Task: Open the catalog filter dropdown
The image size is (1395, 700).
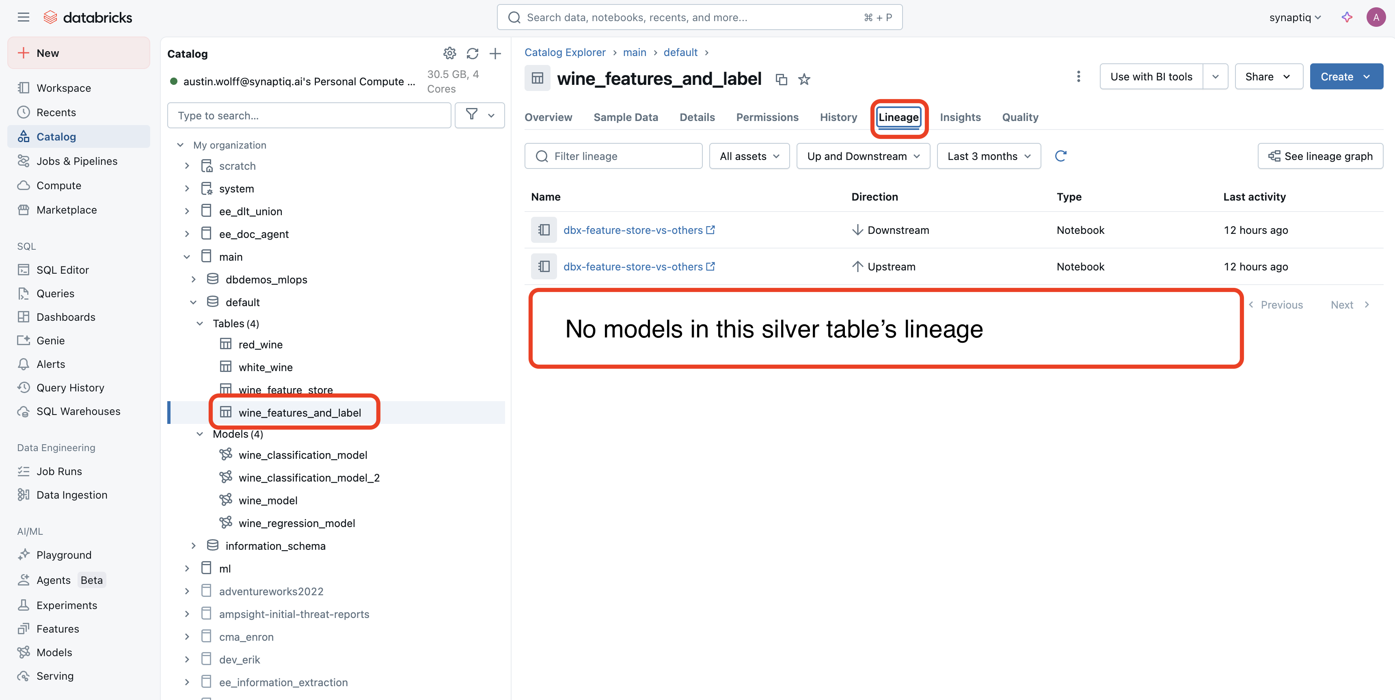Action: [x=479, y=115]
